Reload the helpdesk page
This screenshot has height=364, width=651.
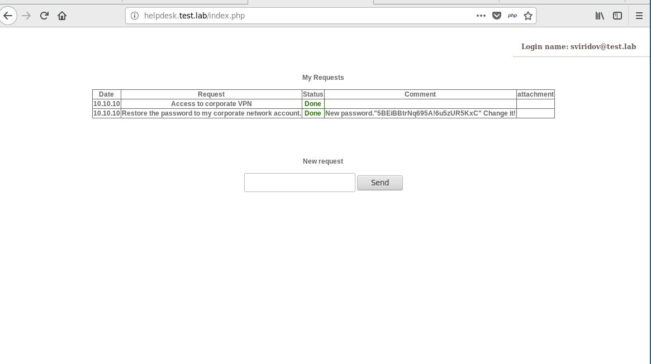tap(44, 16)
